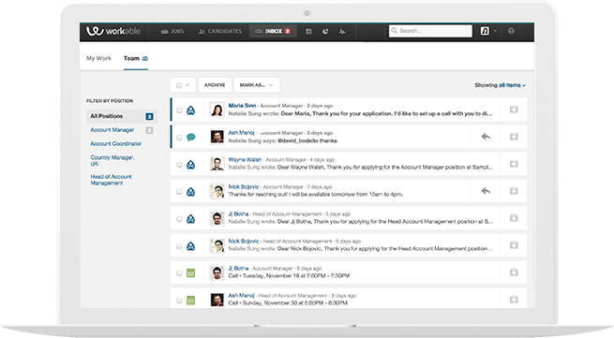Open the calendar icon in top navigation
Image resolution: width=614 pixels, height=338 pixels.
click(x=308, y=31)
